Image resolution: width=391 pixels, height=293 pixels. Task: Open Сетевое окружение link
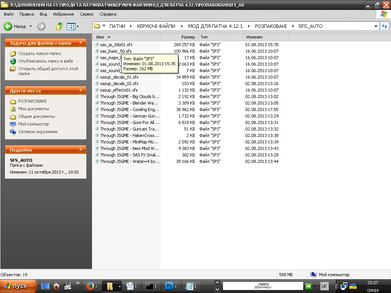tap(38, 132)
